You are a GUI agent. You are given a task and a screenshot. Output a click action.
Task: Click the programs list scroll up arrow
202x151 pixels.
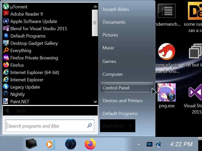point(95,6)
